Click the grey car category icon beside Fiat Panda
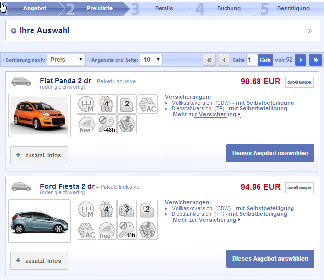 pyautogui.click(x=21, y=81)
